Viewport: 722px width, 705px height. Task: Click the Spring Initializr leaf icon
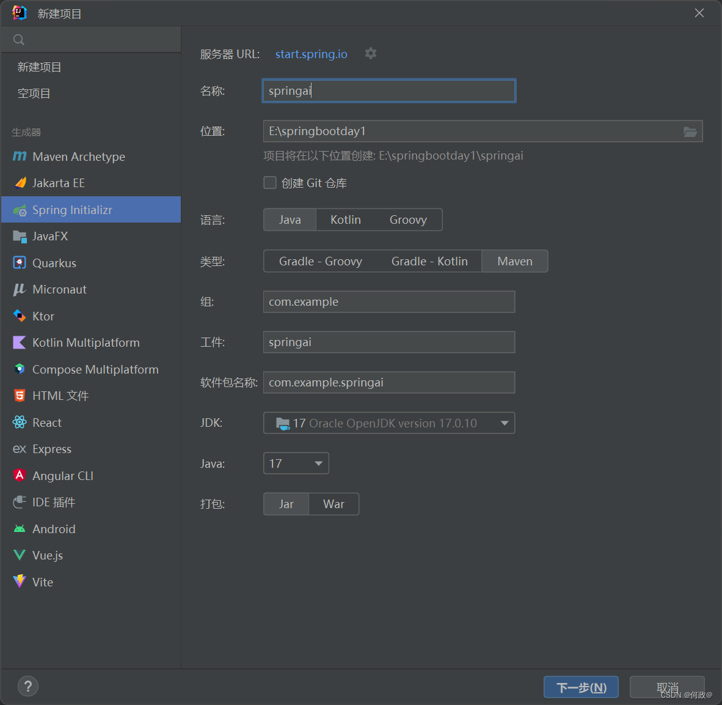pos(20,210)
